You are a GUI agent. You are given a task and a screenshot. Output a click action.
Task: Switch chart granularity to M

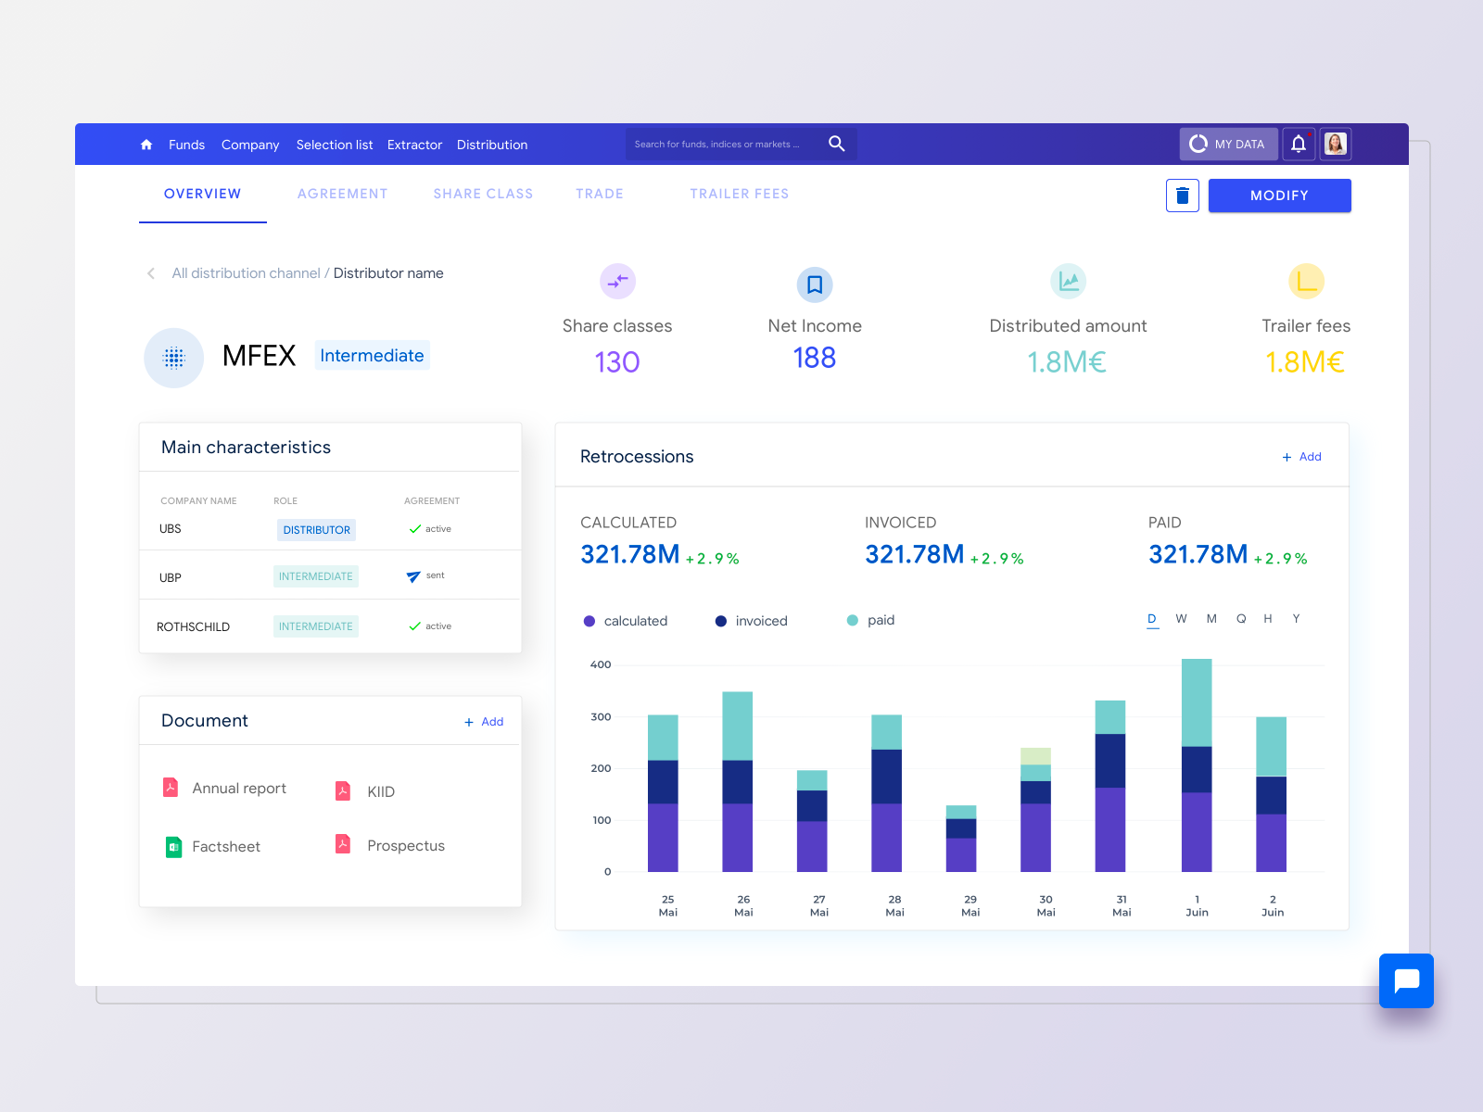[1211, 618]
